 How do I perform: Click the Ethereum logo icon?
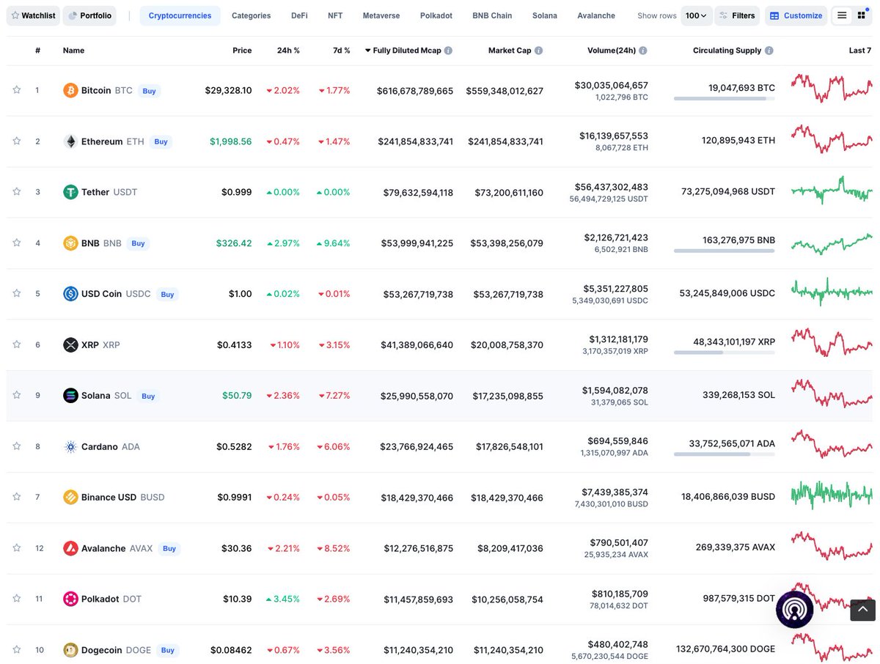tap(70, 141)
